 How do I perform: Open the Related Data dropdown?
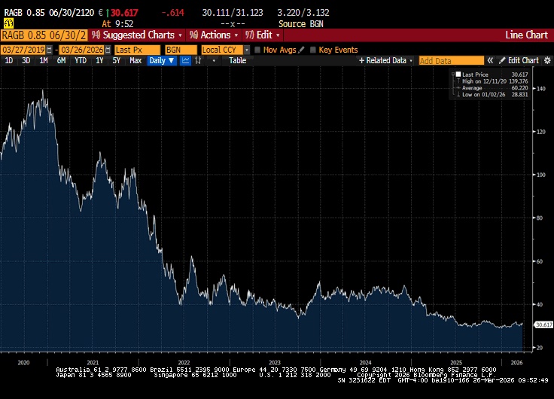[386, 60]
